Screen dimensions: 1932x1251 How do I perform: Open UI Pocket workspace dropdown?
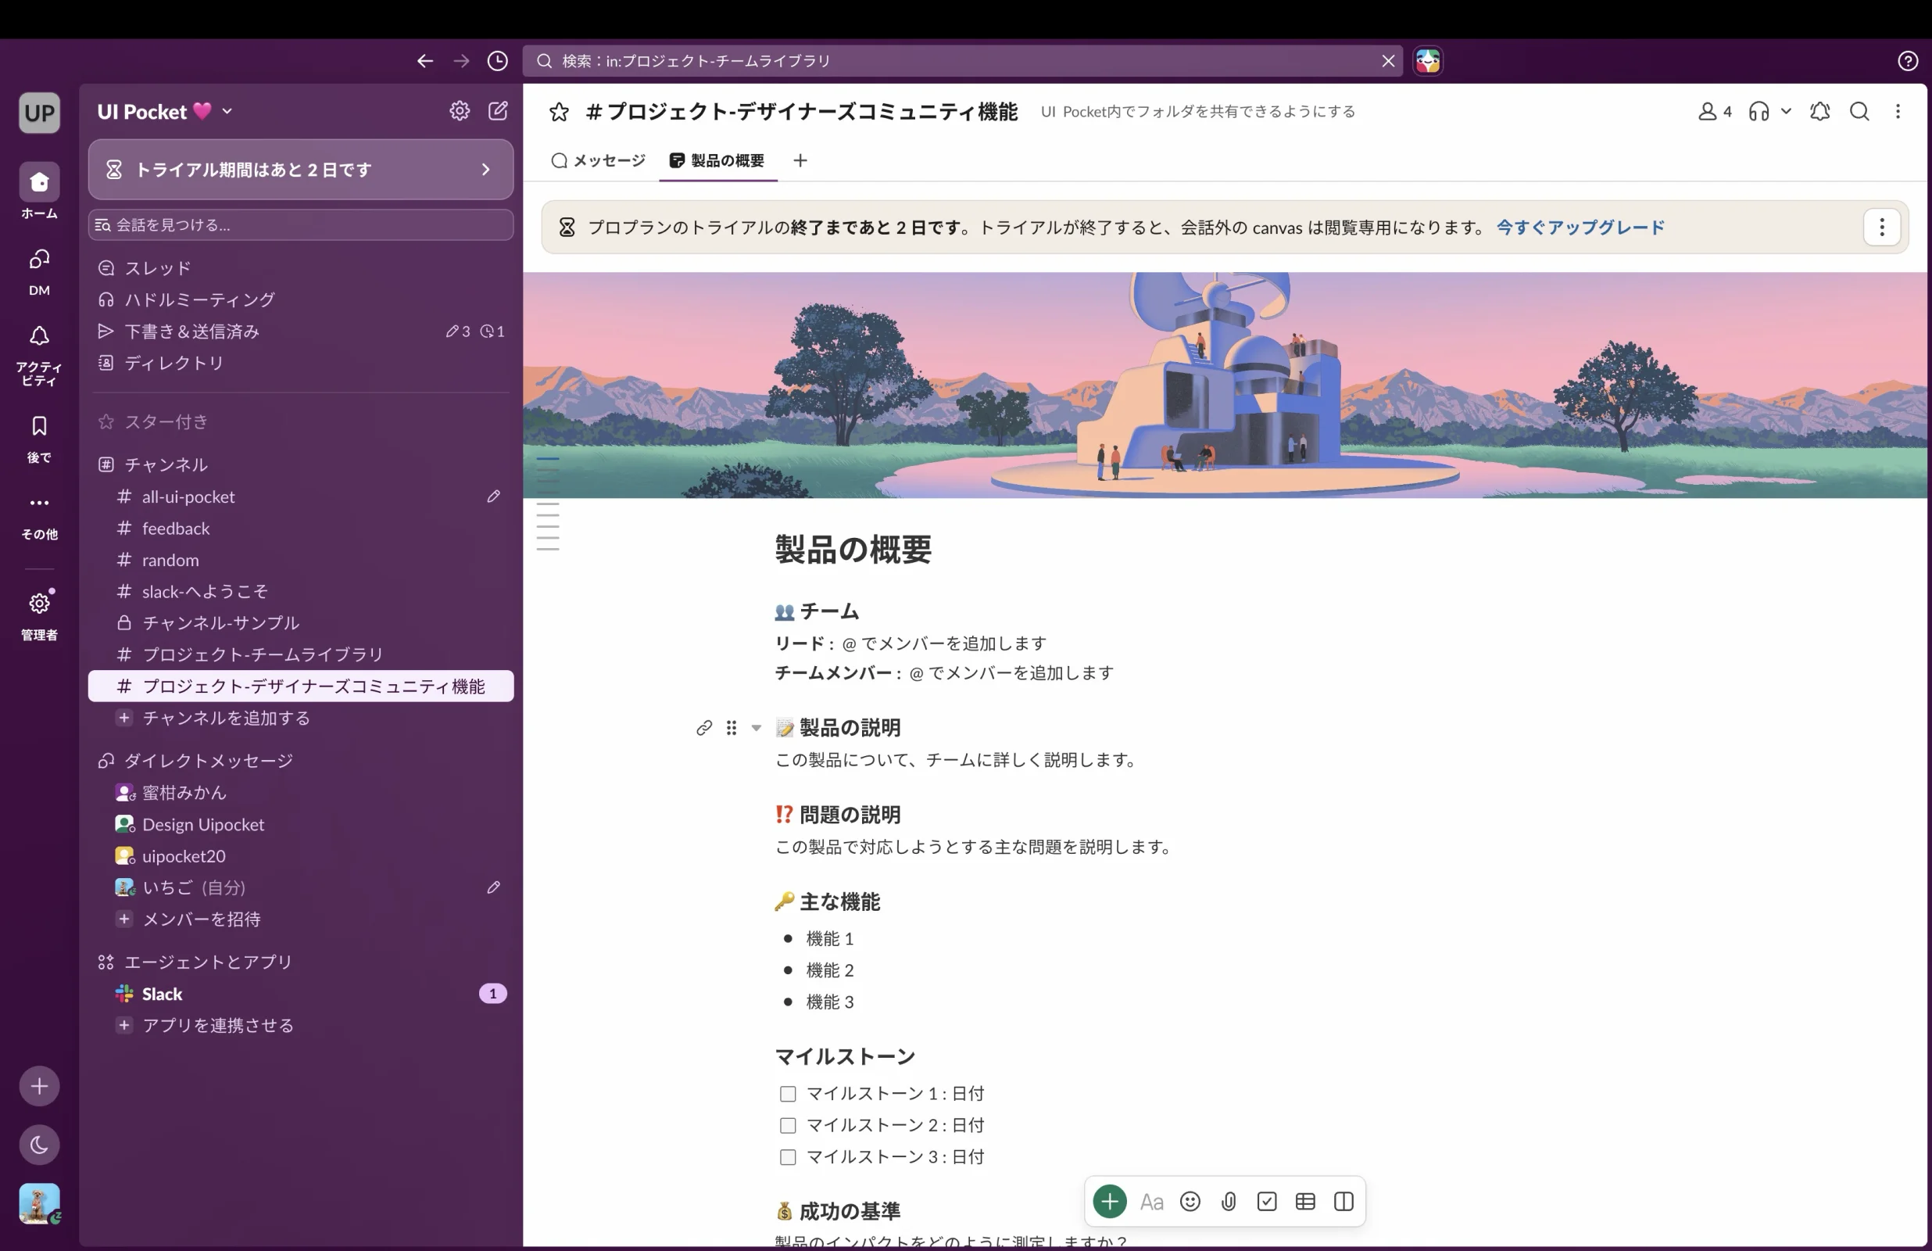click(165, 111)
